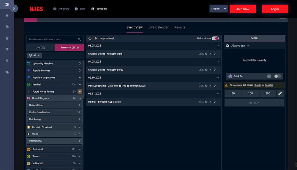
Task: Favorite the Kentucky Derby event star
Action: point(206,70)
